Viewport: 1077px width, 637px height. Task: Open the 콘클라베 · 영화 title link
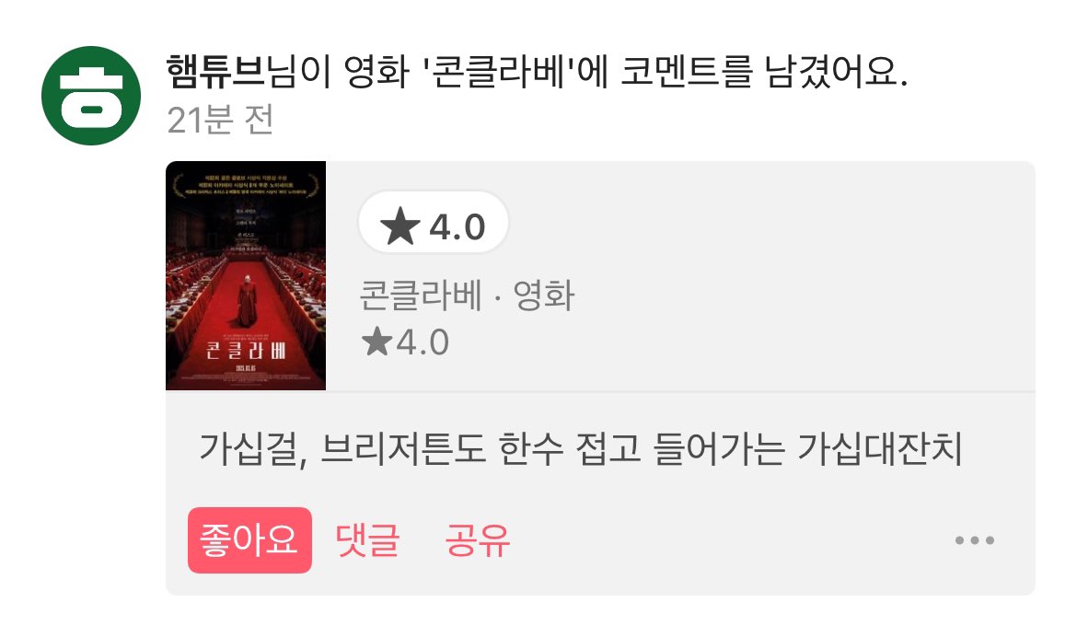tap(467, 295)
